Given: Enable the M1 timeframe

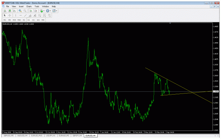Looking at the screenshot, I should [5, 20].
